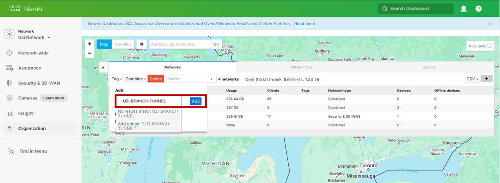Zoom out on the map
The width and height of the screenshot is (500, 183).
click(89, 53)
